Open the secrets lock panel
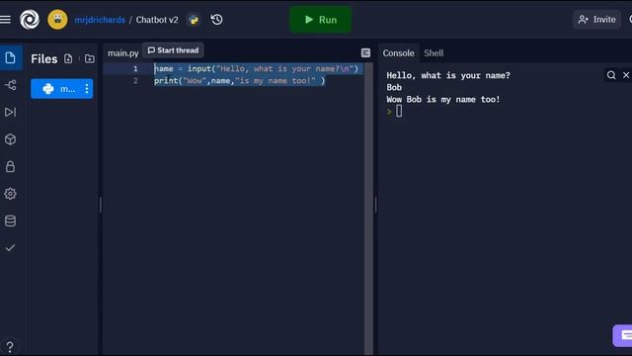 tap(11, 166)
